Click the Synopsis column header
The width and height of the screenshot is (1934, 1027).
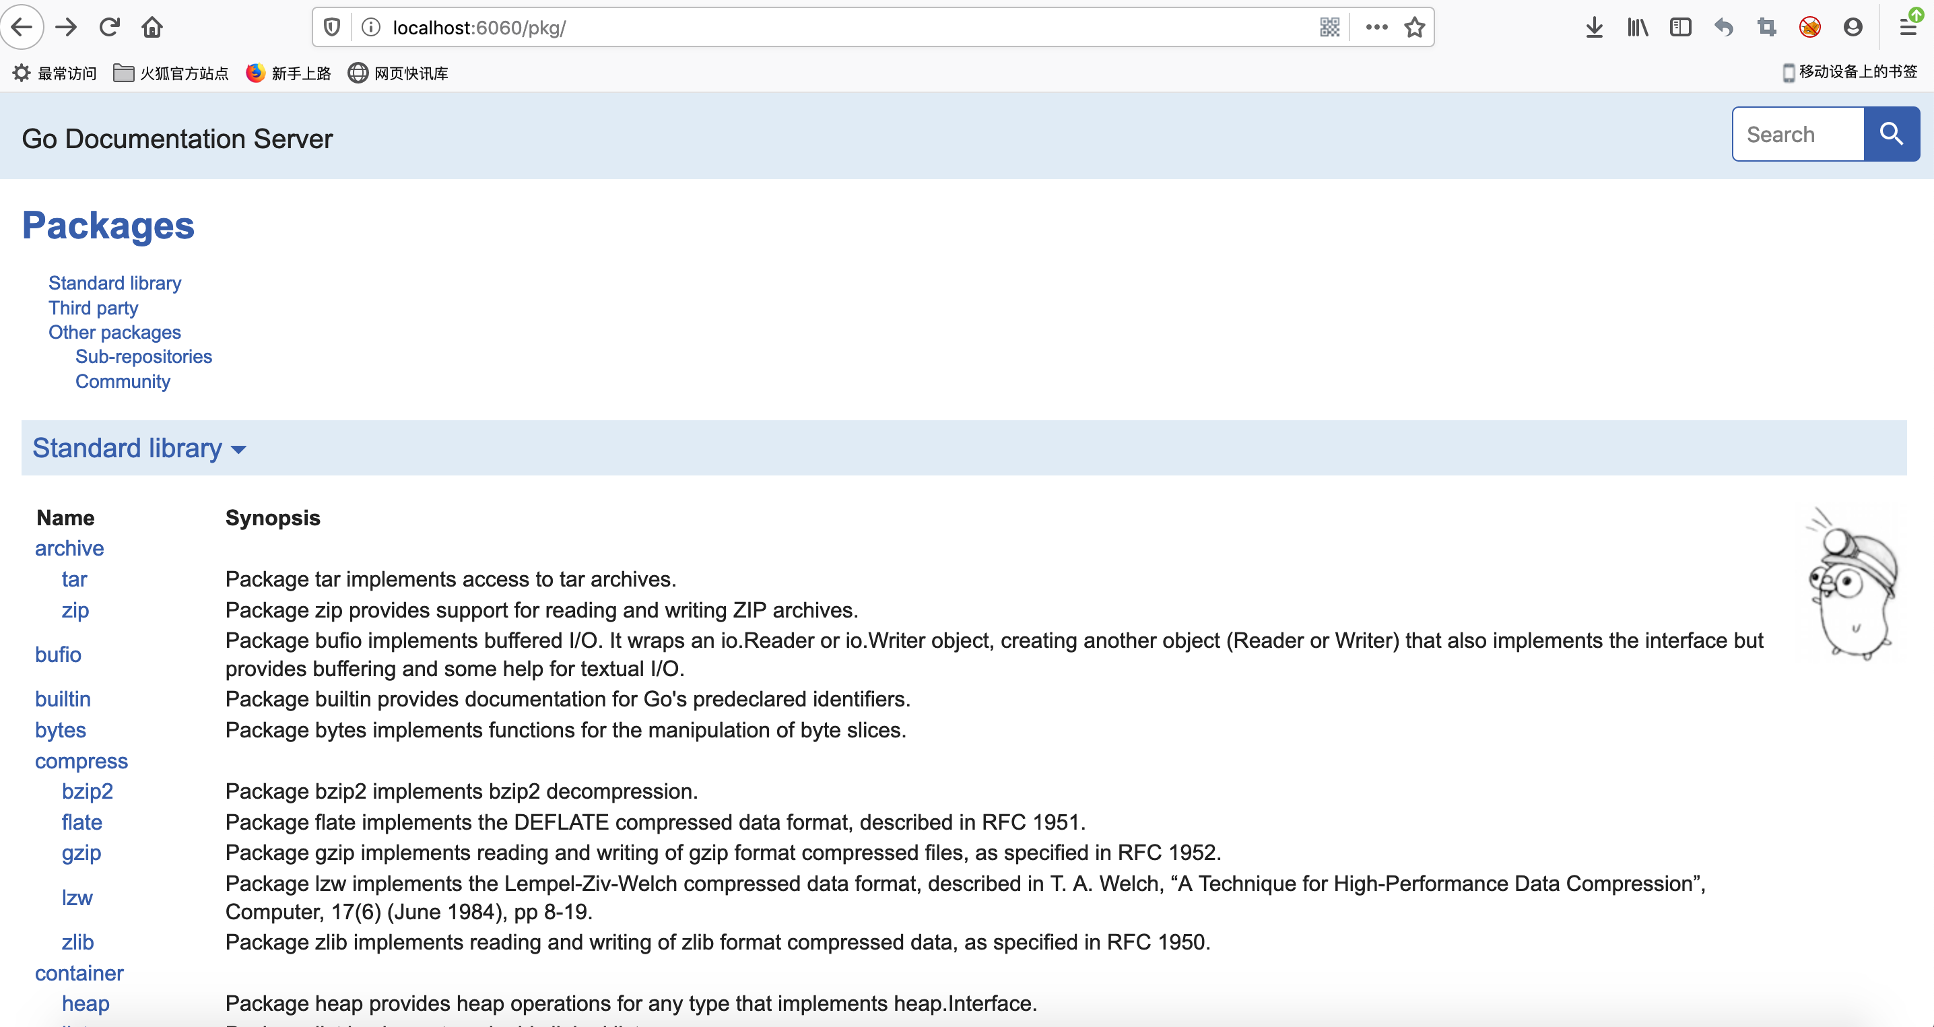pos(273,518)
